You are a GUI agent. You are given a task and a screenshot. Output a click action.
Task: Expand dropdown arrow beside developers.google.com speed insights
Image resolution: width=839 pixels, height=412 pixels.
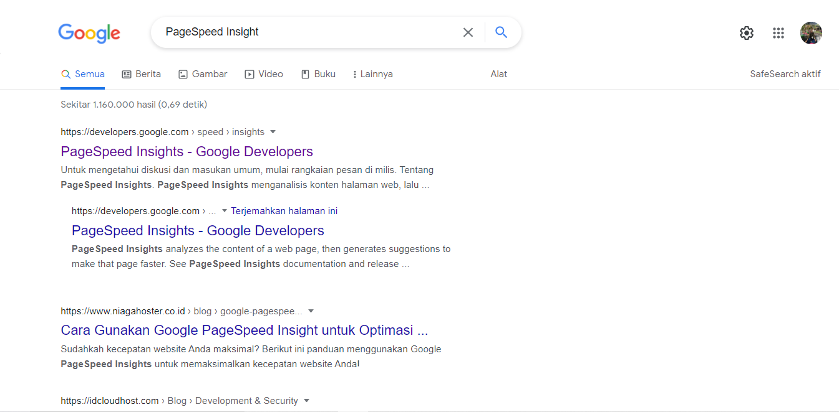[x=273, y=132]
